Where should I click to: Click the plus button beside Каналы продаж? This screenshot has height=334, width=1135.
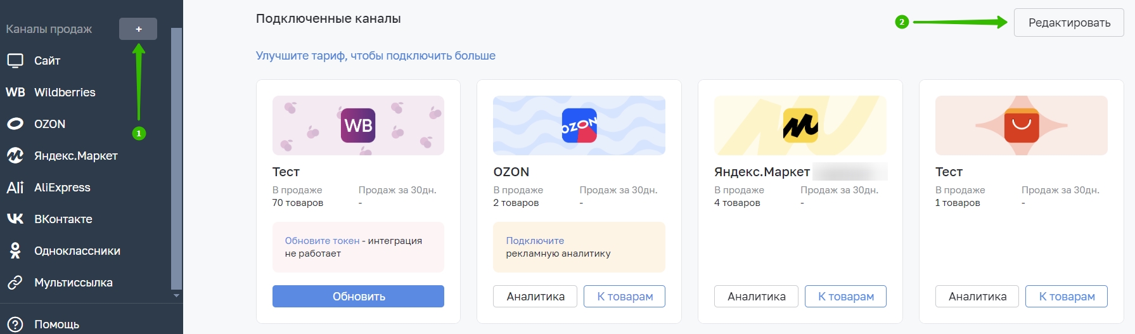coord(138,29)
